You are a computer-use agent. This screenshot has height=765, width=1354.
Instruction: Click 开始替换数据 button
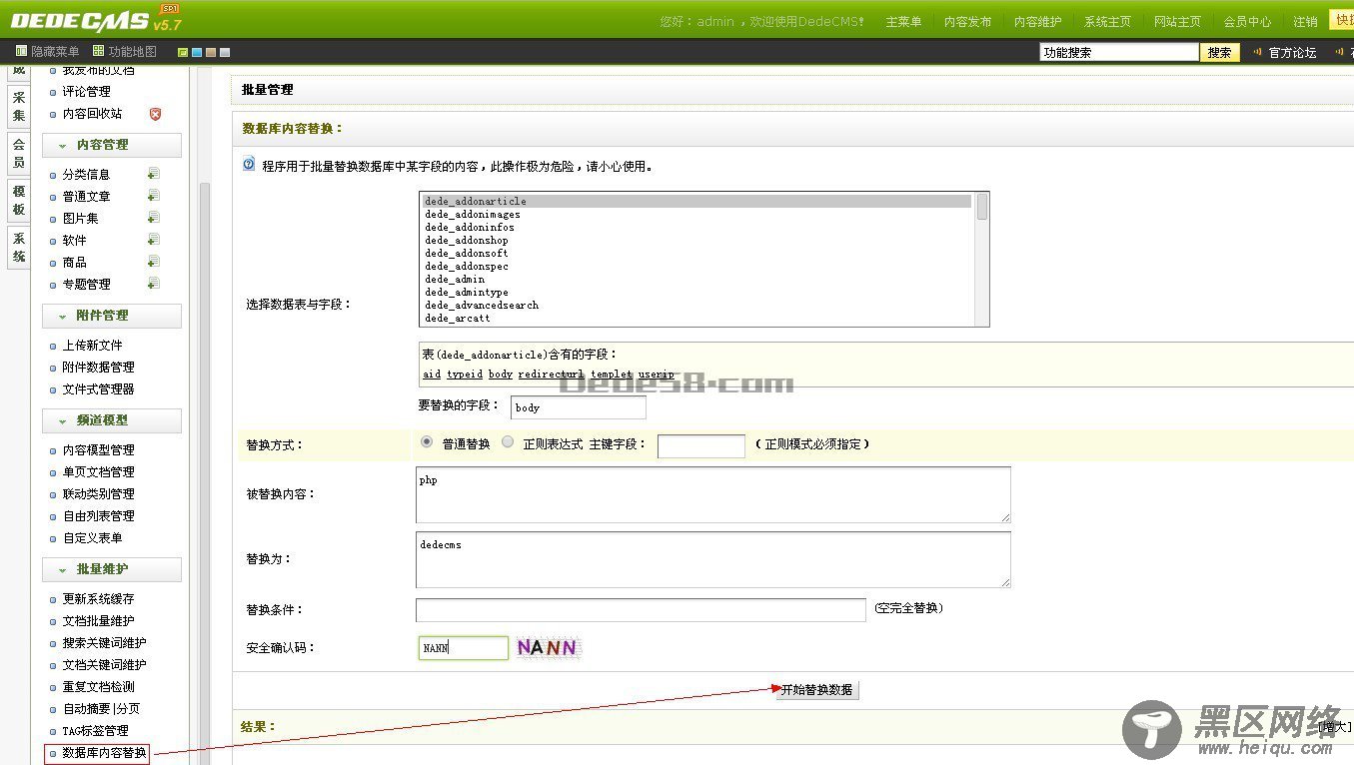point(816,690)
